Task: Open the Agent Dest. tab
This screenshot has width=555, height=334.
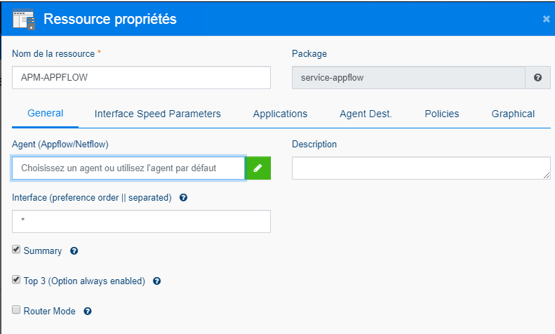Action: tap(366, 114)
